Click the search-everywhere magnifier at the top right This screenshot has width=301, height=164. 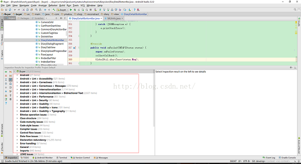[x=295, y=9]
